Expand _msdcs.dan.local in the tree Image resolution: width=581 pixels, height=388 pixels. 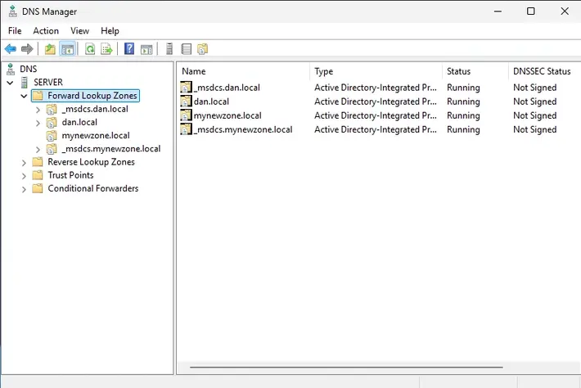click(38, 110)
